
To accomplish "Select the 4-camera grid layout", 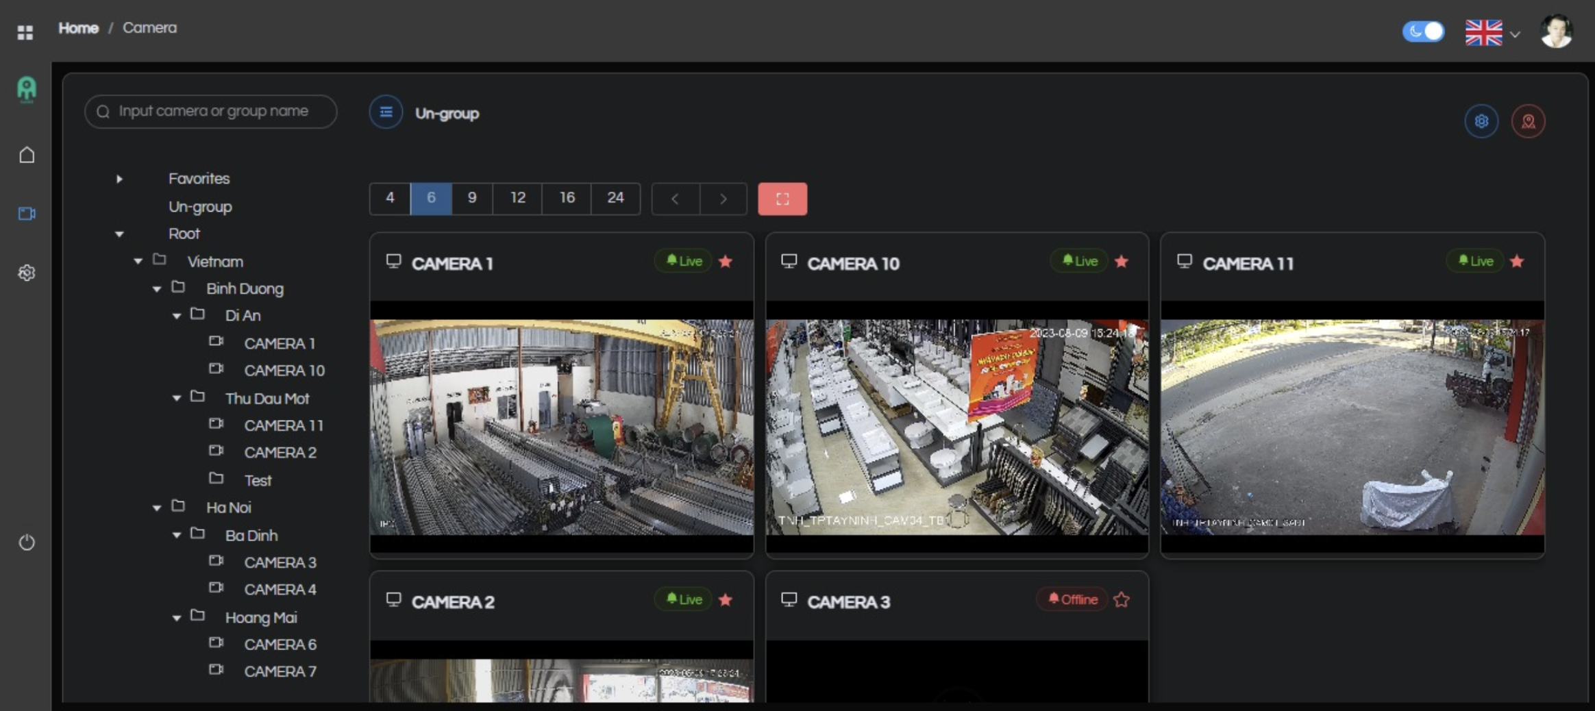I will coord(390,199).
